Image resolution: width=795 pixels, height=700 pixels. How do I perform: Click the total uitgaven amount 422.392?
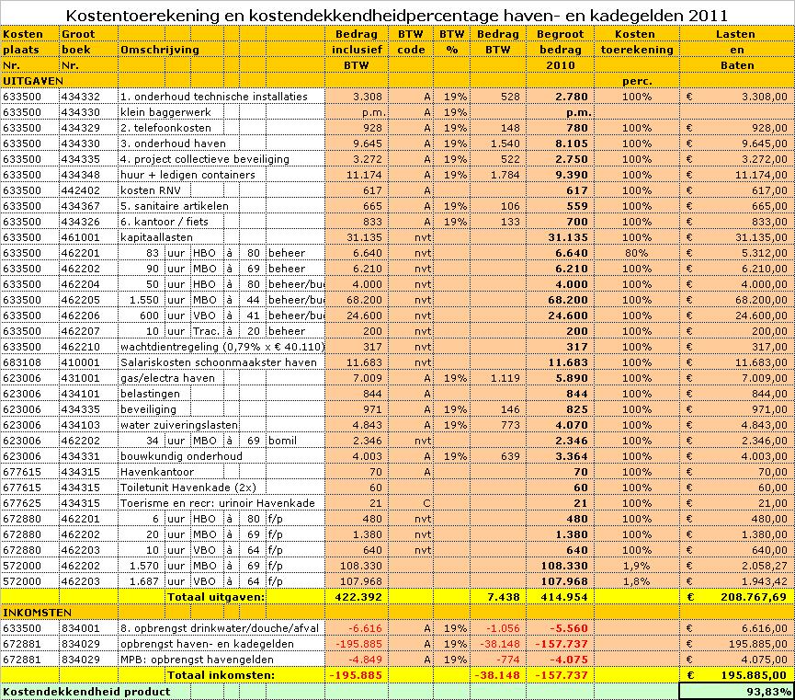coord(358,597)
